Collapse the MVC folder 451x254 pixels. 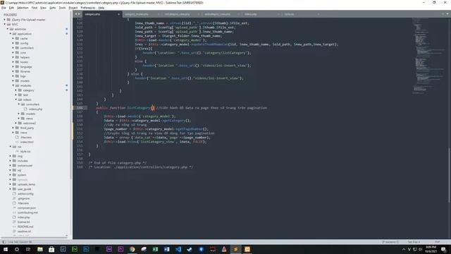(x=5, y=25)
